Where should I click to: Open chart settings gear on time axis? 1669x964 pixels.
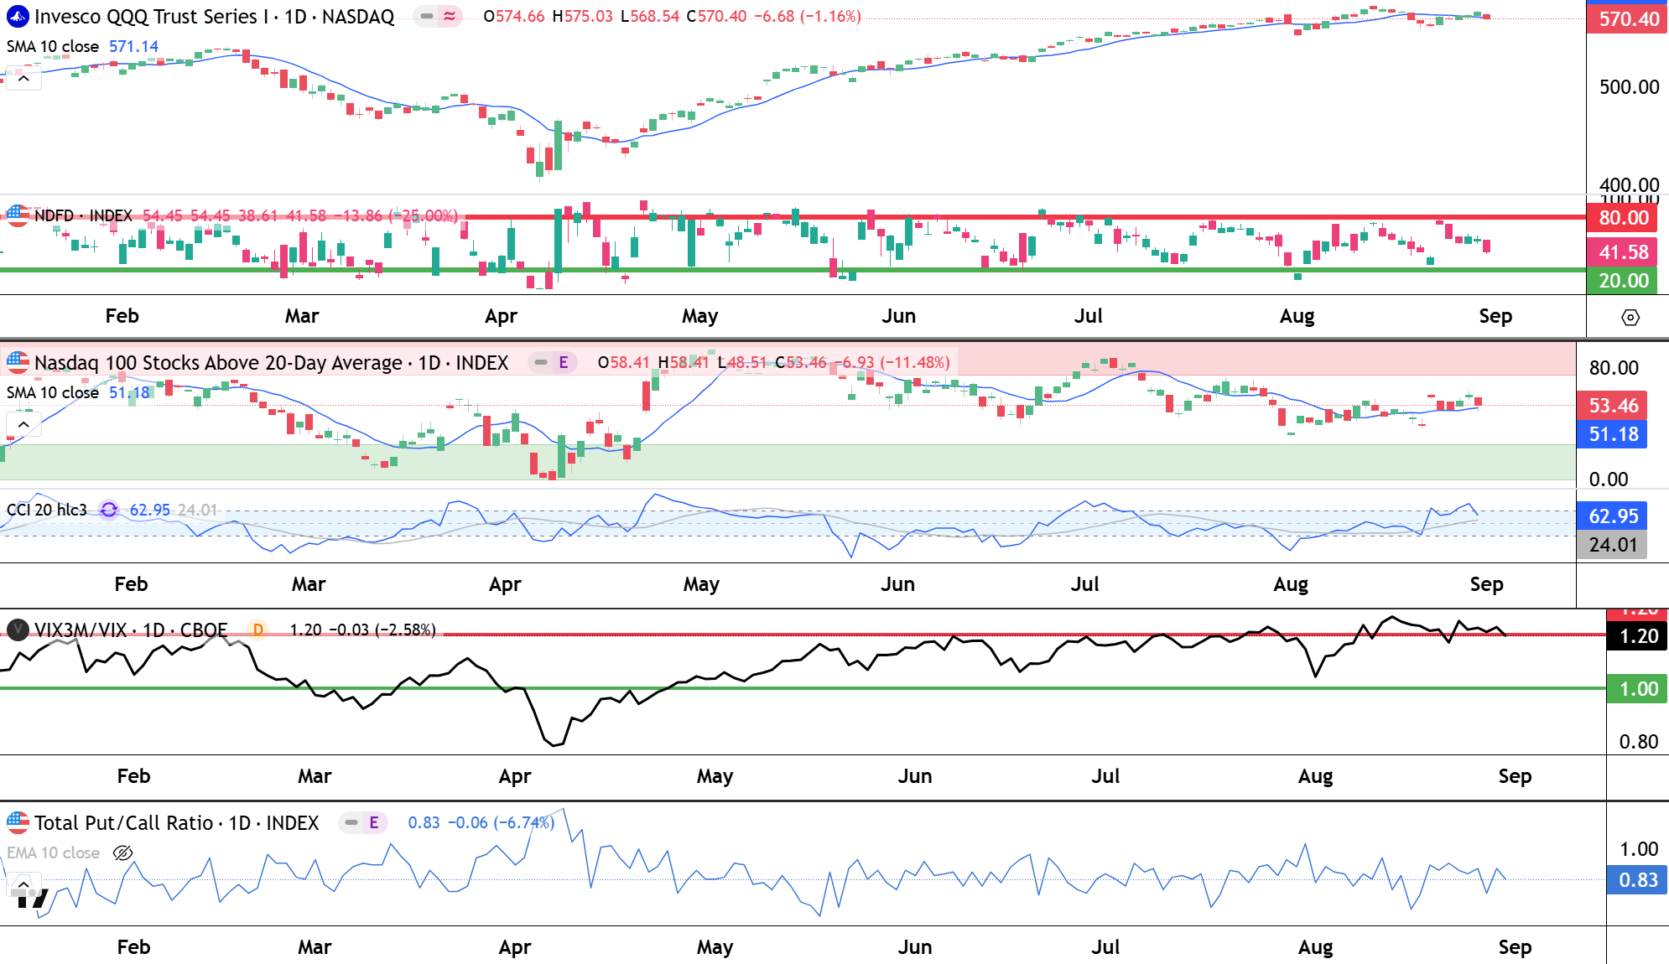(x=1630, y=317)
